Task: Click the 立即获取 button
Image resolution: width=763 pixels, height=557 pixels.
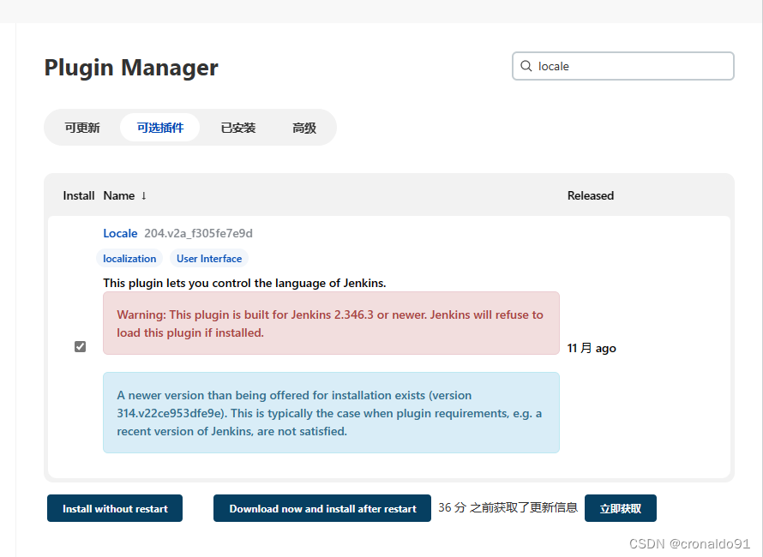Action: 621,508
